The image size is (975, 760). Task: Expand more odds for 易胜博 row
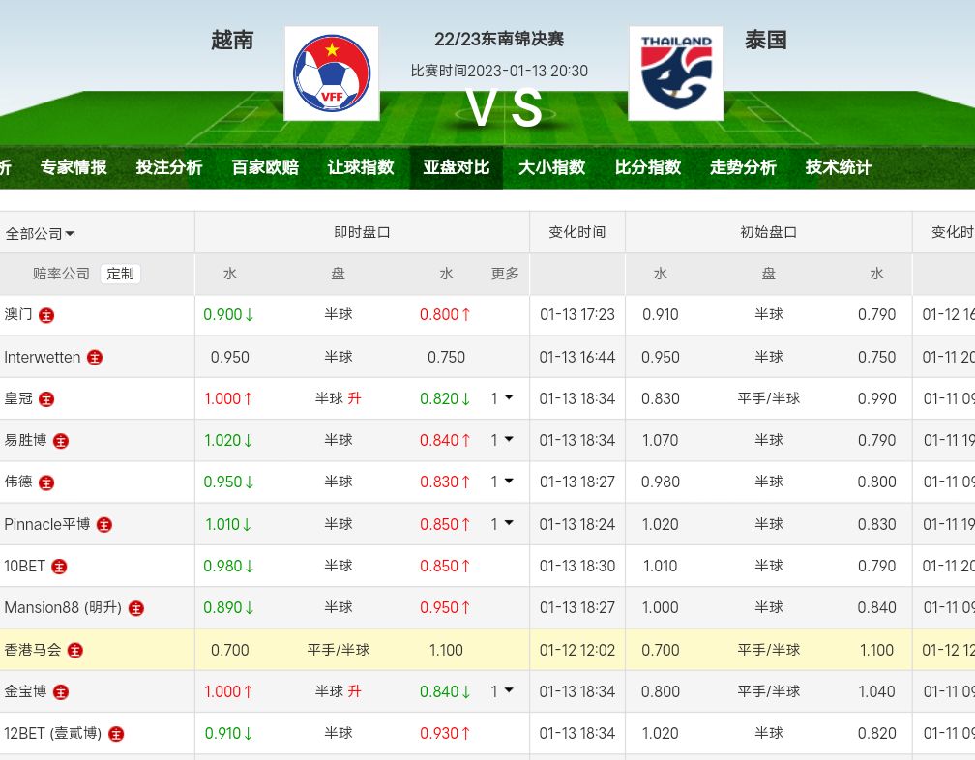point(502,440)
